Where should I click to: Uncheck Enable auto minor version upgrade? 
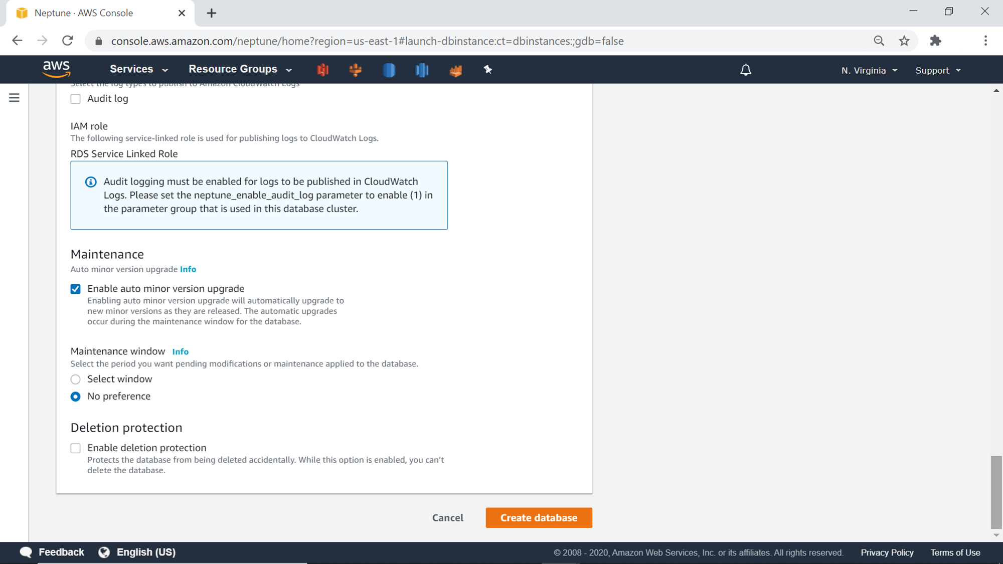[x=76, y=289]
